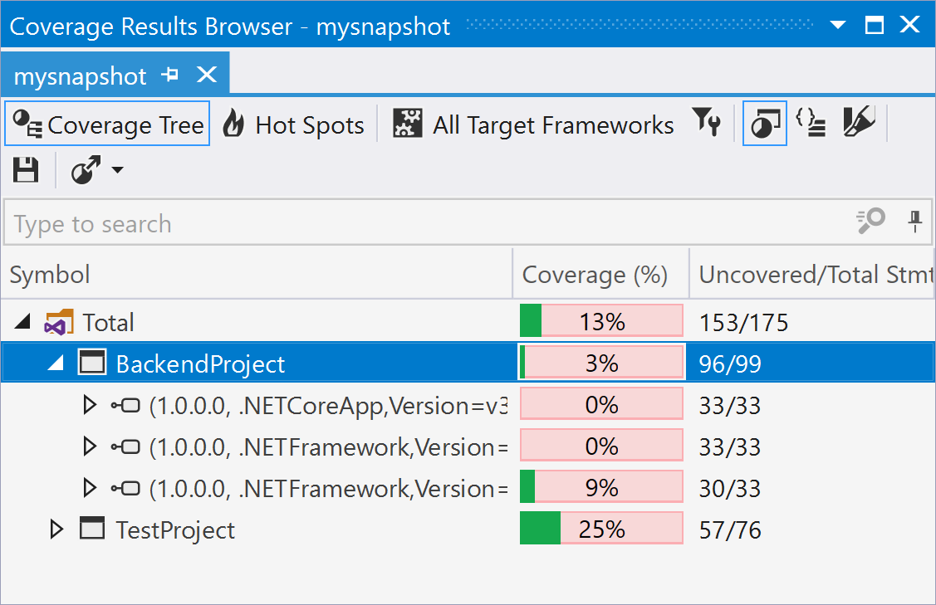Click the highlighting pen icon on the toolbar

coord(860,123)
